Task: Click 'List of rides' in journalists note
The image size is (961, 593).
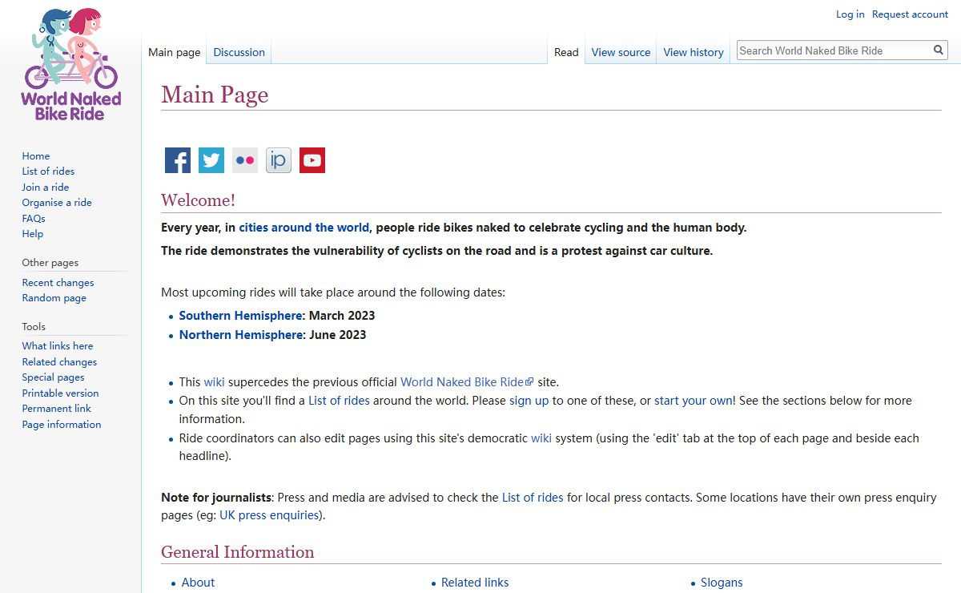Action: (533, 498)
